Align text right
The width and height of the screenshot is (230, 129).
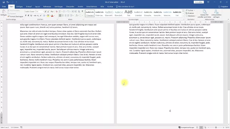coord(65,15)
